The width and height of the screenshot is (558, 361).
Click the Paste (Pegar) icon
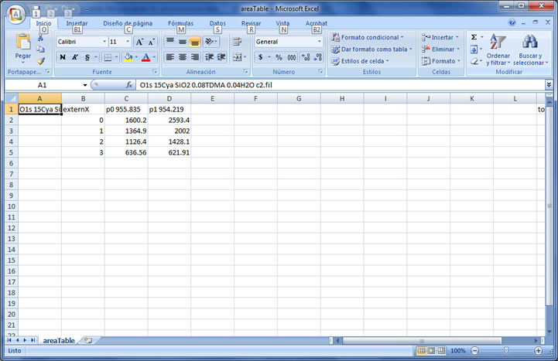point(23,46)
